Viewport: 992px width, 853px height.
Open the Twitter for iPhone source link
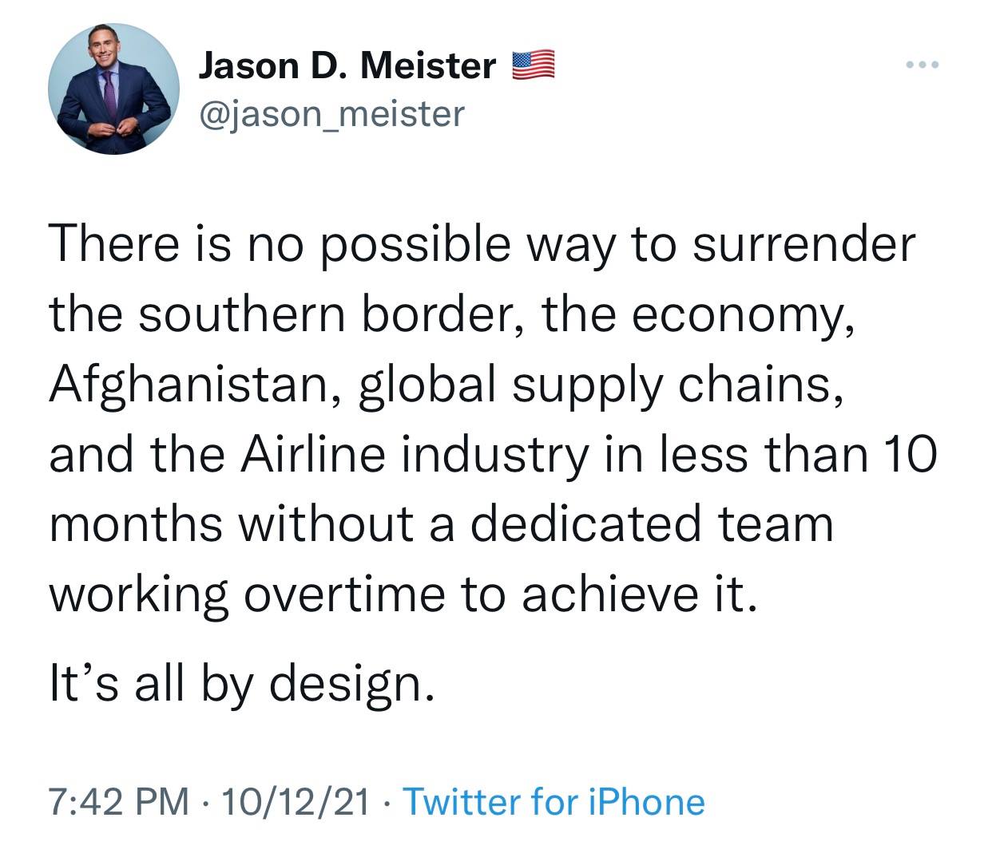(x=554, y=802)
